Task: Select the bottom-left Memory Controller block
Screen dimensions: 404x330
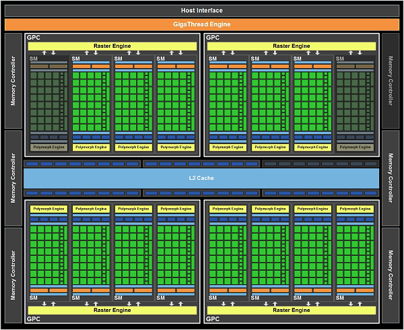Action: tap(13, 275)
